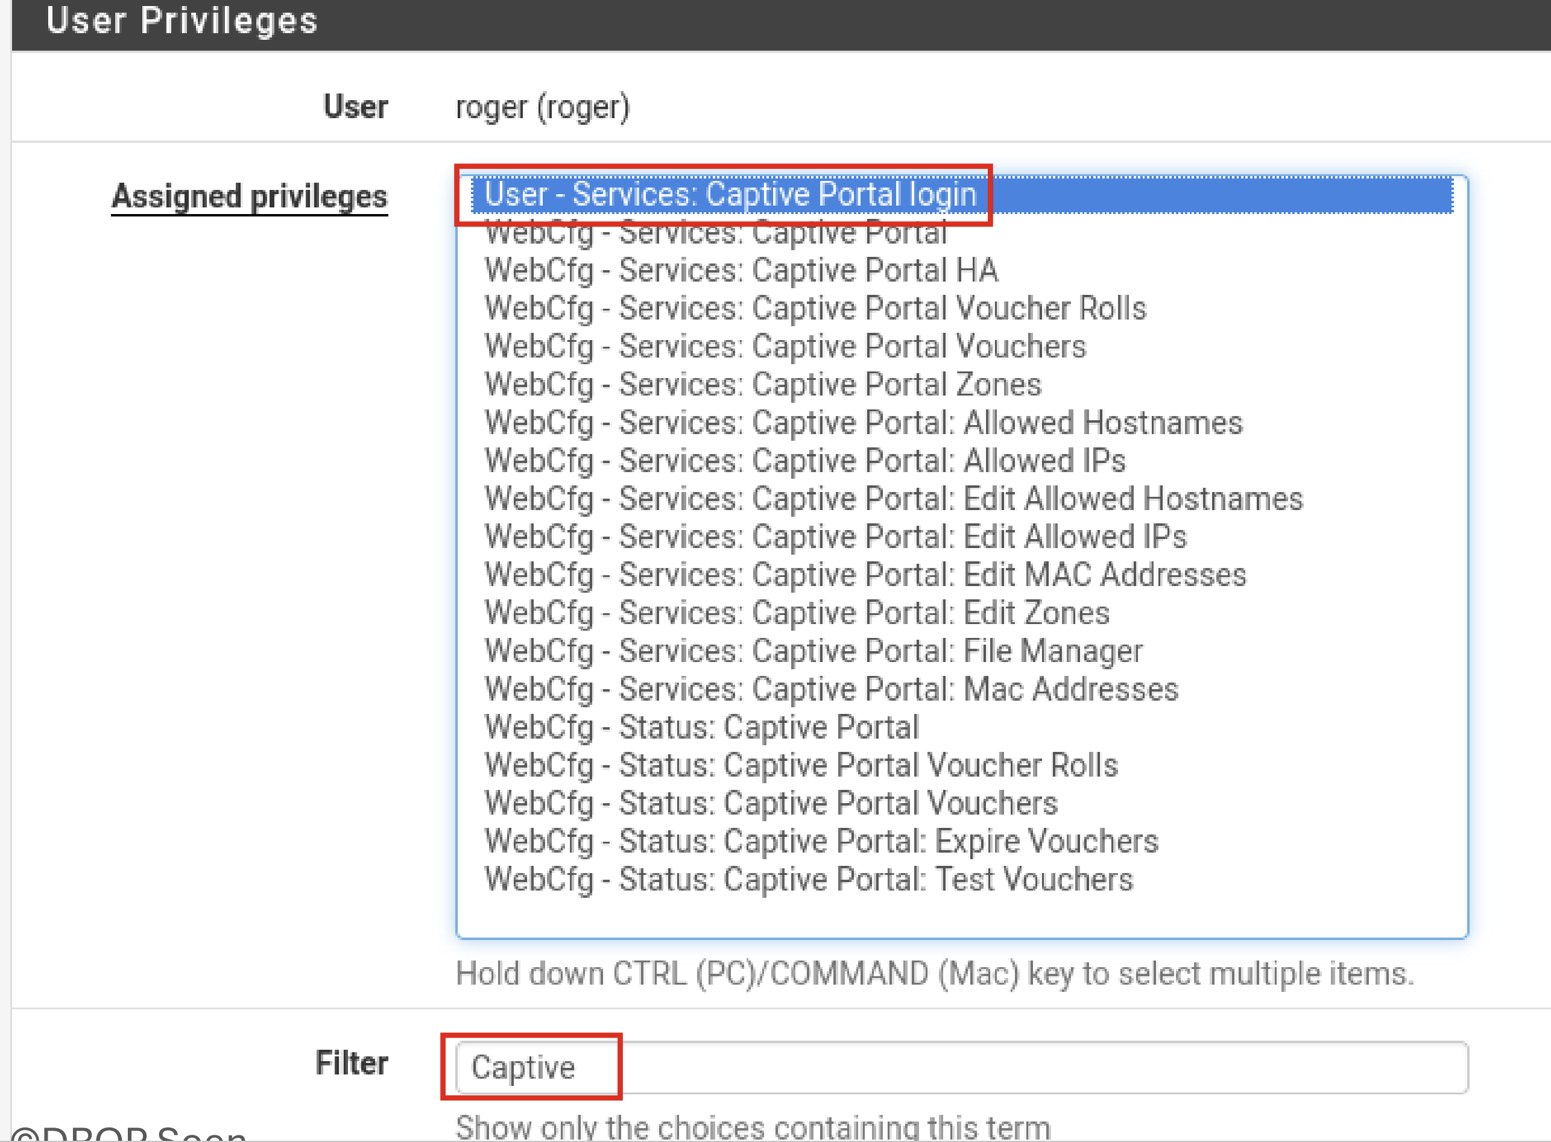Choose 'WebCfg - Status: Captive Portal' privilege

tap(701, 727)
